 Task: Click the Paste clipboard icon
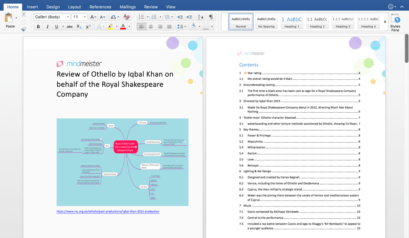pos(9,18)
